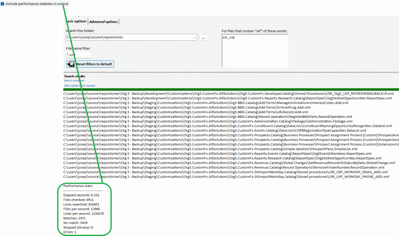Select the RegisterBBISParts.RecordOperation.xml result
The height and width of the screenshot is (236, 399).
(x=208, y=117)
